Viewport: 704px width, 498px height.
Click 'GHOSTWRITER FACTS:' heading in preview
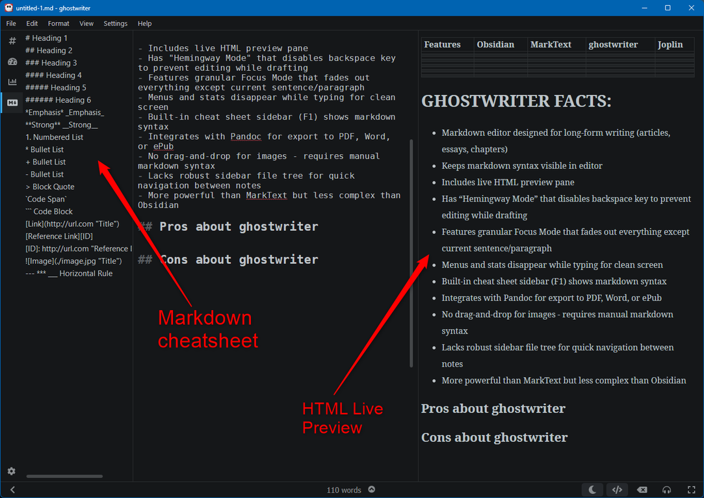[x=516, y=101]
